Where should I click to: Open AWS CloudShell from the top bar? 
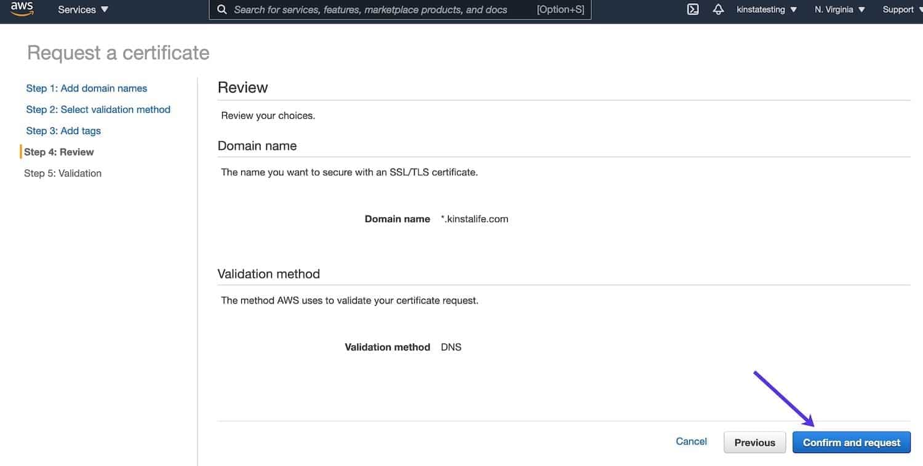click(x=692, y=9)
